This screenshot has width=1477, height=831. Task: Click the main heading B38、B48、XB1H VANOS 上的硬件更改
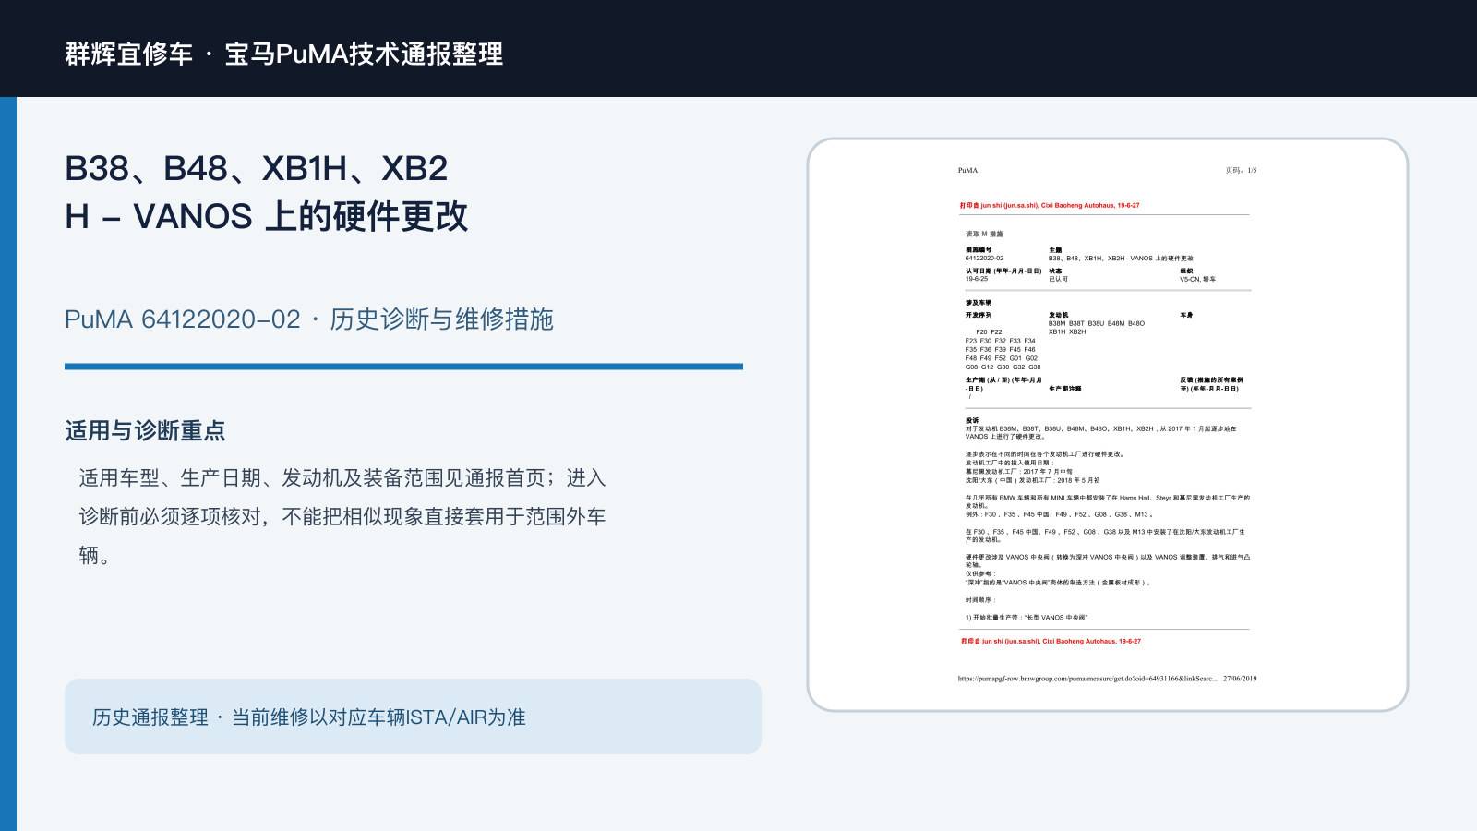267,192
